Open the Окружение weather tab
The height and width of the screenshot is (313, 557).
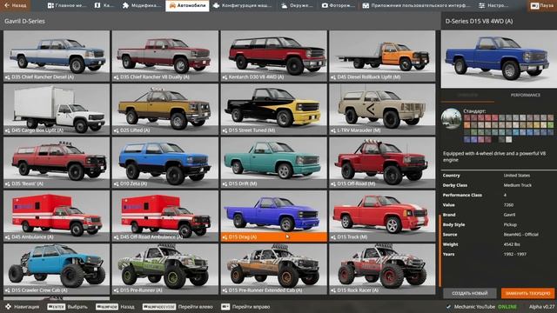point(297,5)
